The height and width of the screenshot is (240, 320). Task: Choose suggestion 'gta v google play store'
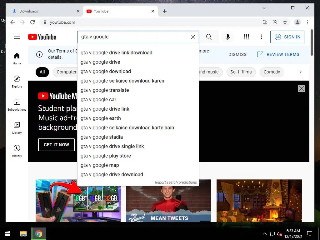[138, 156]
